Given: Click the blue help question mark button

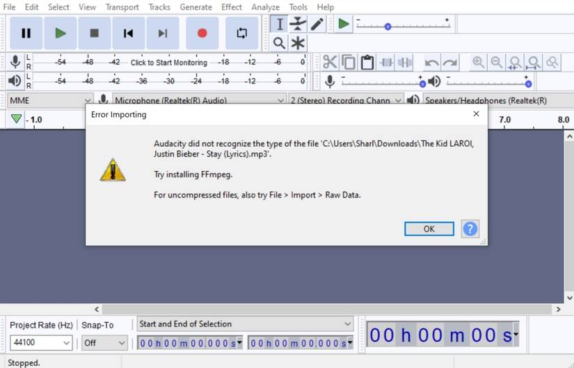Looking at the screenshot, I should point(470,229).
